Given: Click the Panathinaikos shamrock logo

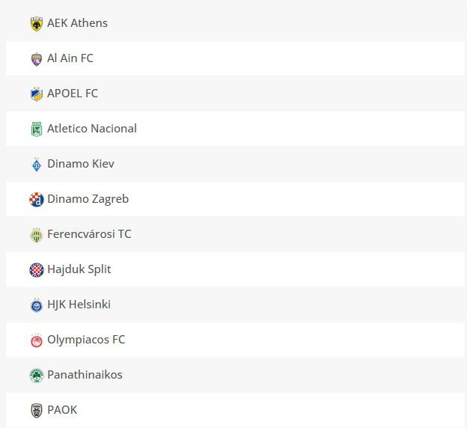Looking at the screenshot, I should point(37,376).
